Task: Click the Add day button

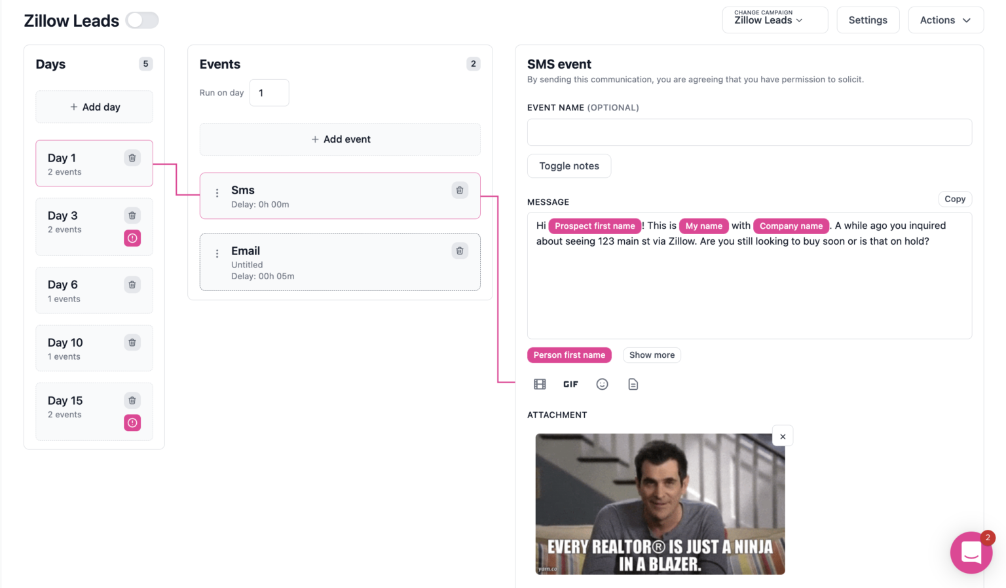Action: tap(94, 106)
